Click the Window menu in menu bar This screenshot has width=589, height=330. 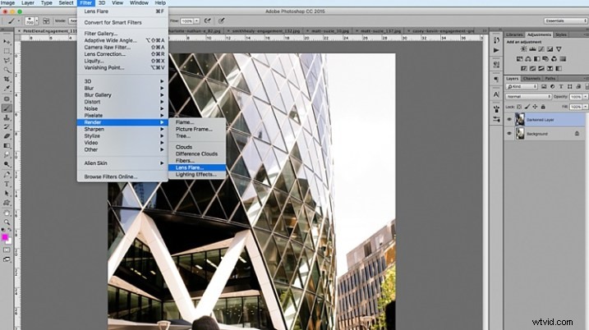tap(139, 3)
